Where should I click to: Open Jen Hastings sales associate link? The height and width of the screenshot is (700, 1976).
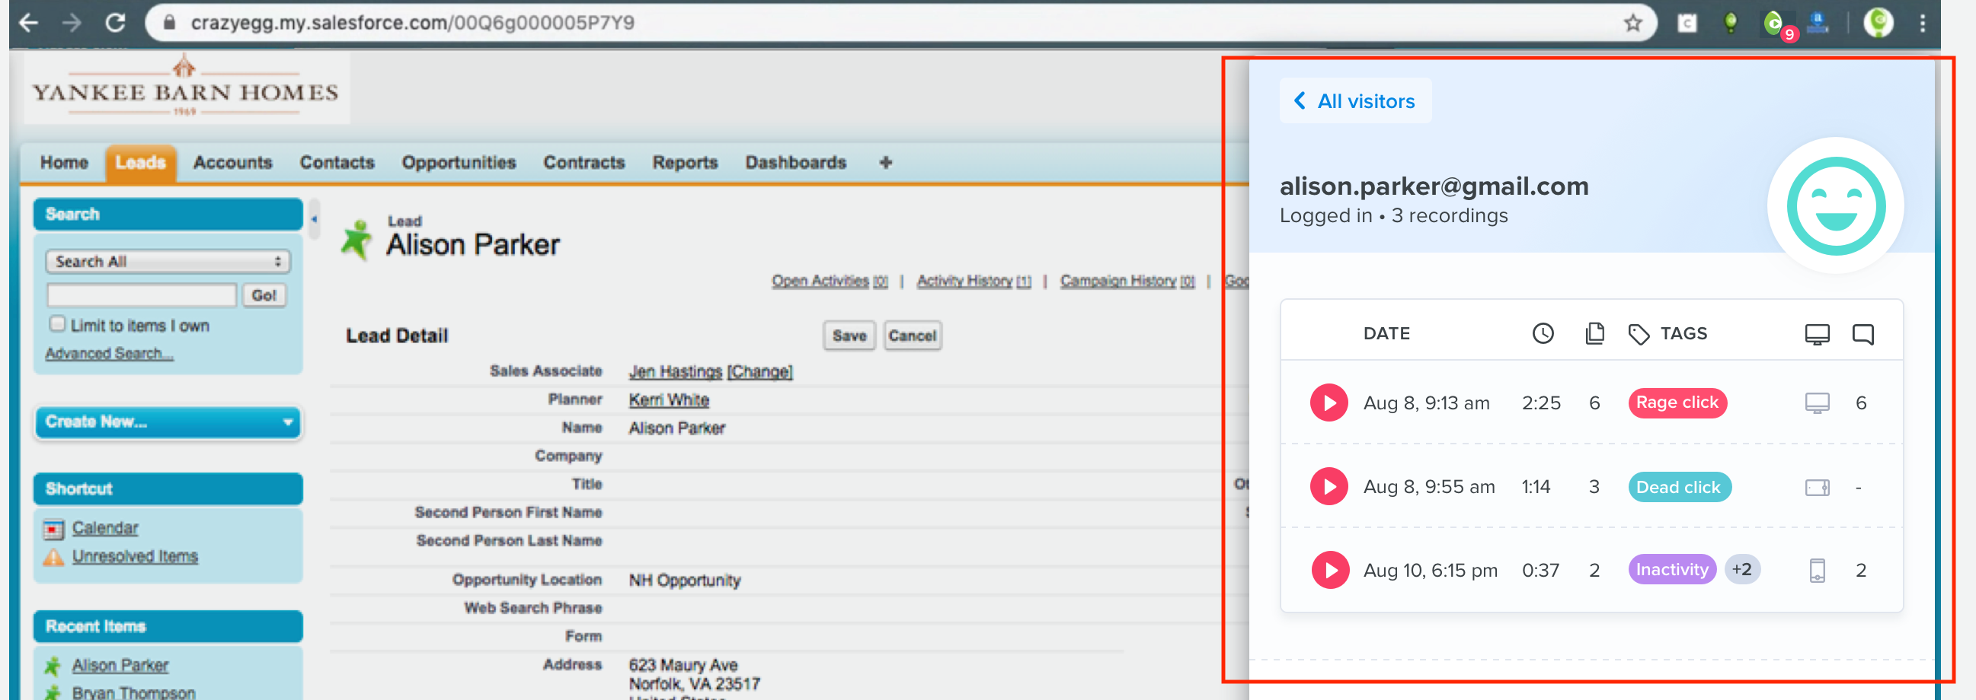pyautogui.click(x=675, y=372)
